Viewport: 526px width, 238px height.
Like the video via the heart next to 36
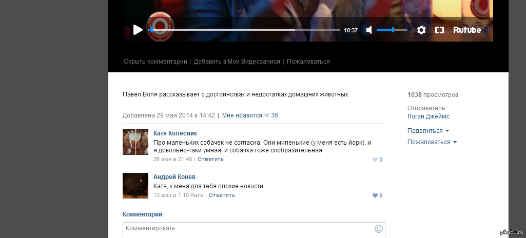coord(267,115)
